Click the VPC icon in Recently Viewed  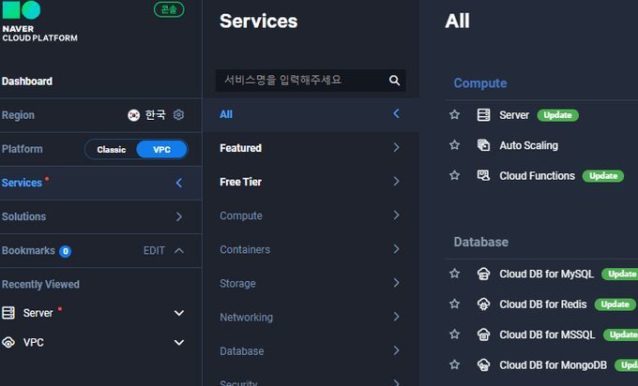(x=8, y=343)
